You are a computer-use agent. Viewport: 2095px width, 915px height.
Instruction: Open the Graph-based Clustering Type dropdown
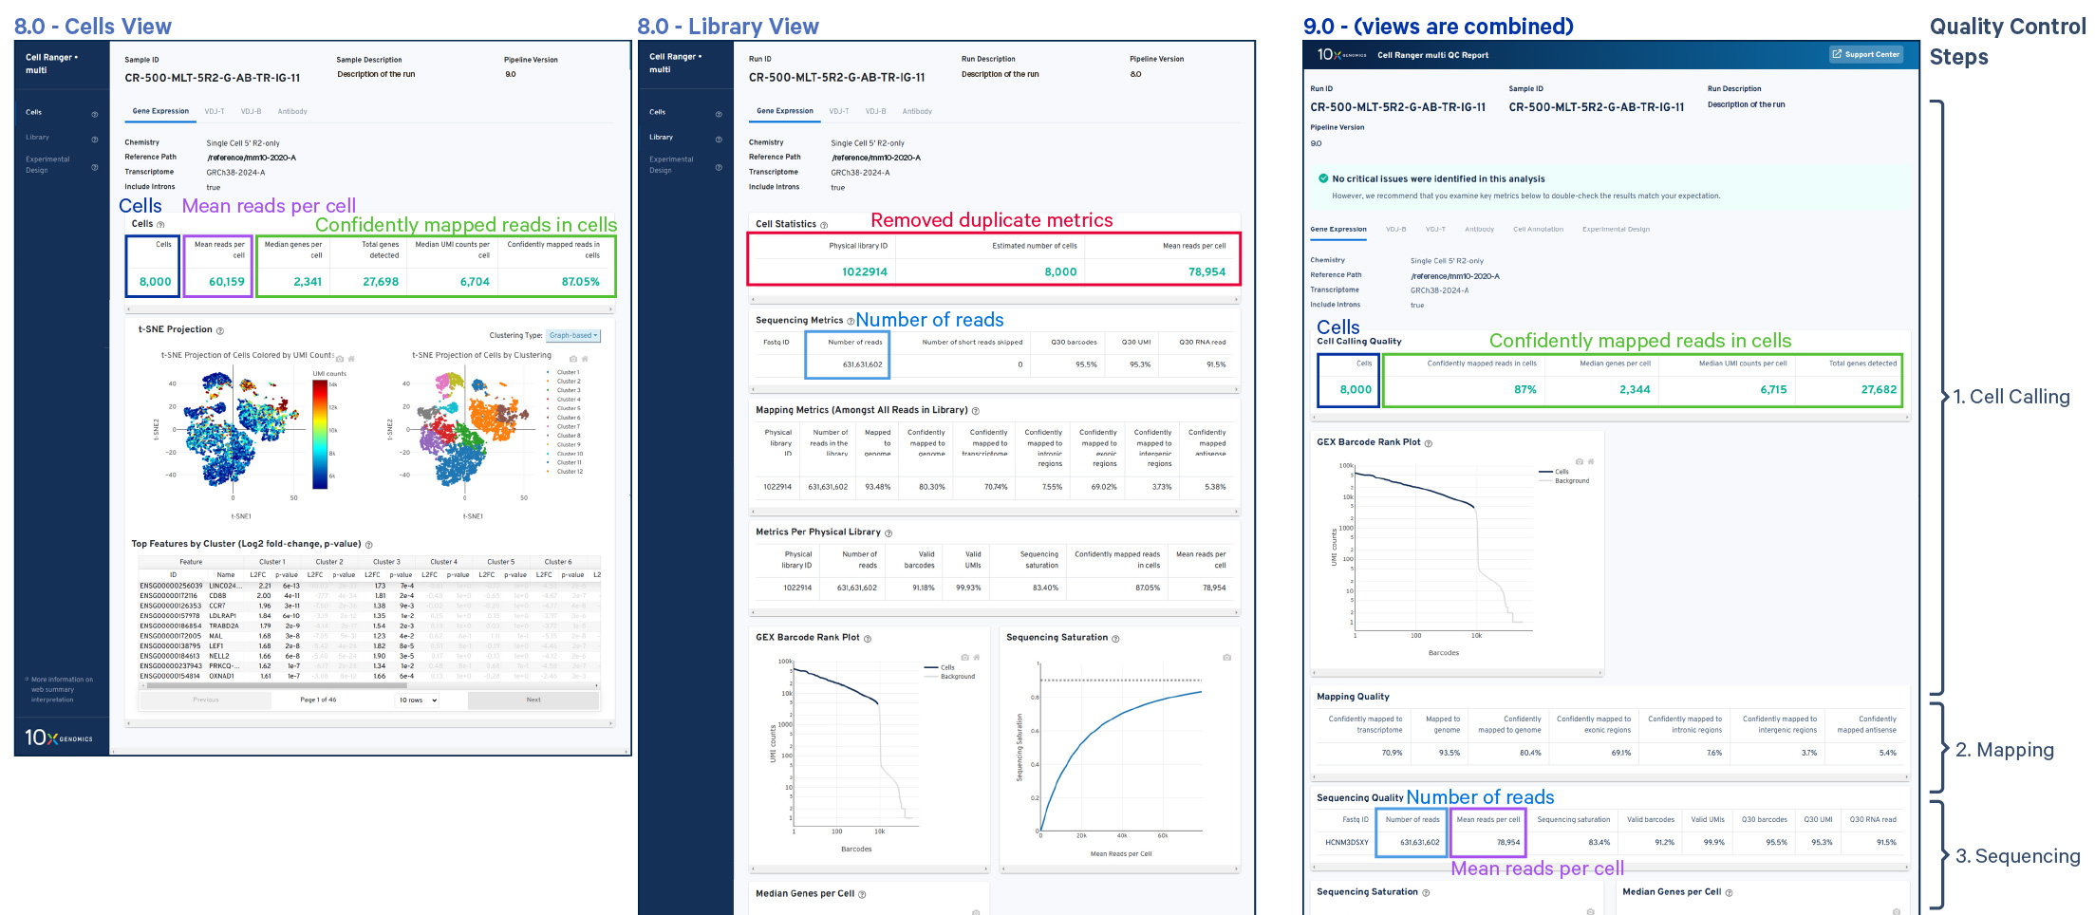click(x=572, y=335)
